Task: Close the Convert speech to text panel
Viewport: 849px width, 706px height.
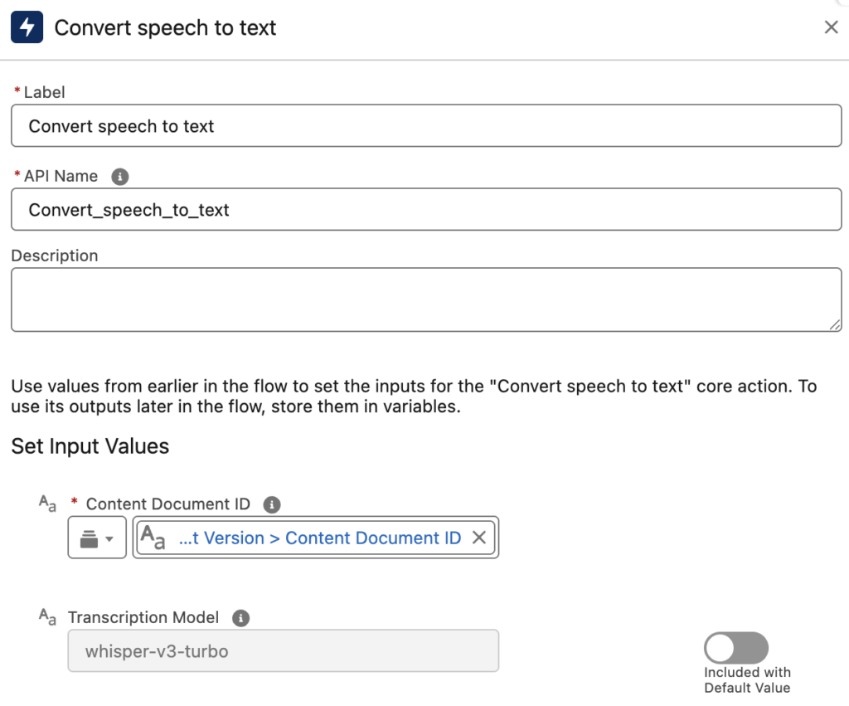Action: coord(831,27)
